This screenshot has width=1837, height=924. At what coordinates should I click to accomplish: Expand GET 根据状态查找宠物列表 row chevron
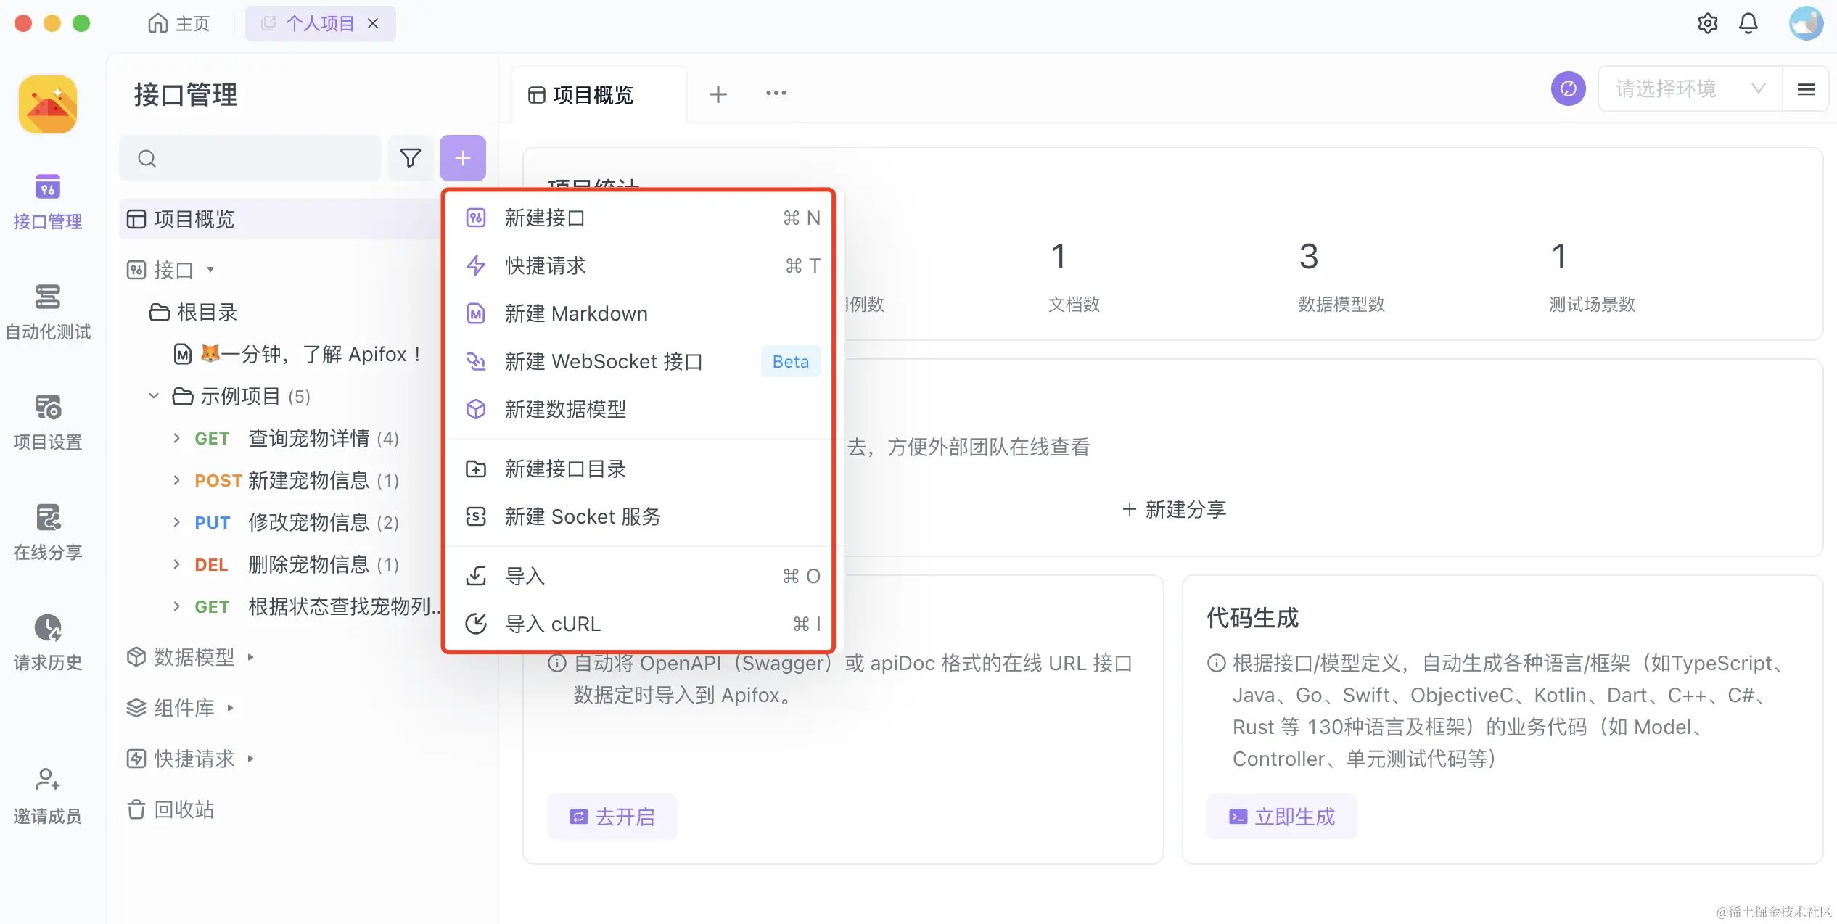(176, 606)
